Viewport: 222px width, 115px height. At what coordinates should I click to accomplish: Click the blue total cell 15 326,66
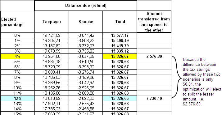pos(120,98)
